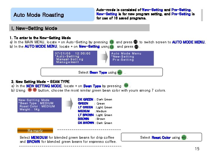The image size is (212, 159).
Task: Click the green button icon after "Bean Type by pressing"
Action: (126, 85)
